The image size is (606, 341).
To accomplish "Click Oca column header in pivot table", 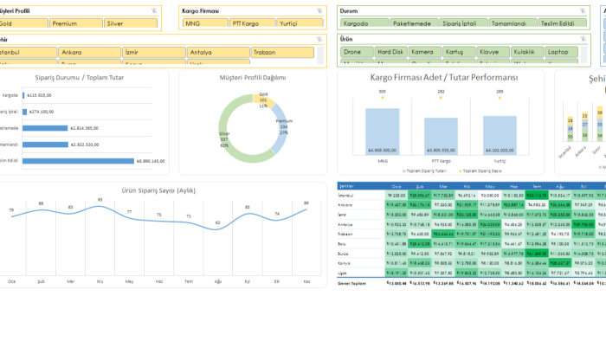I will (396, 186).
